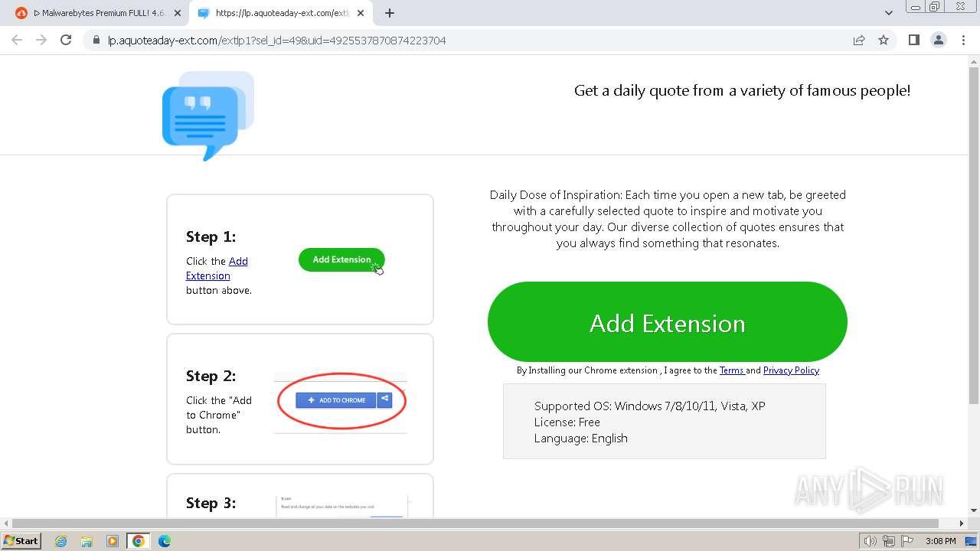Close the aquoteaday-ext tab
Screen dimensions: 980x551
tap(361, 13)
